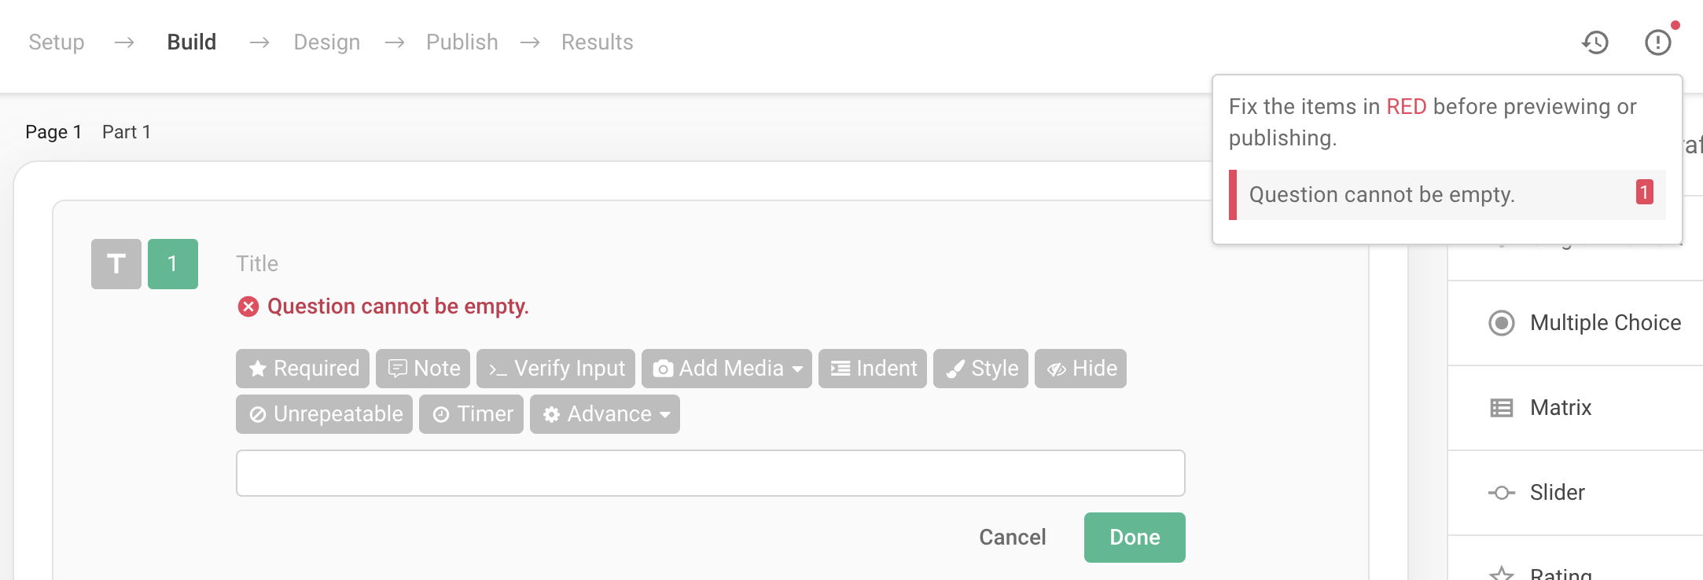The width and height of the screenshot is (1703, 580).
Task: Pick the Slider question type from sidebar
Action: tap(1555, 492)
